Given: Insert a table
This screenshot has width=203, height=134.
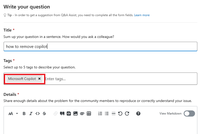Looking at the screenshot, I should pos(89,114).
